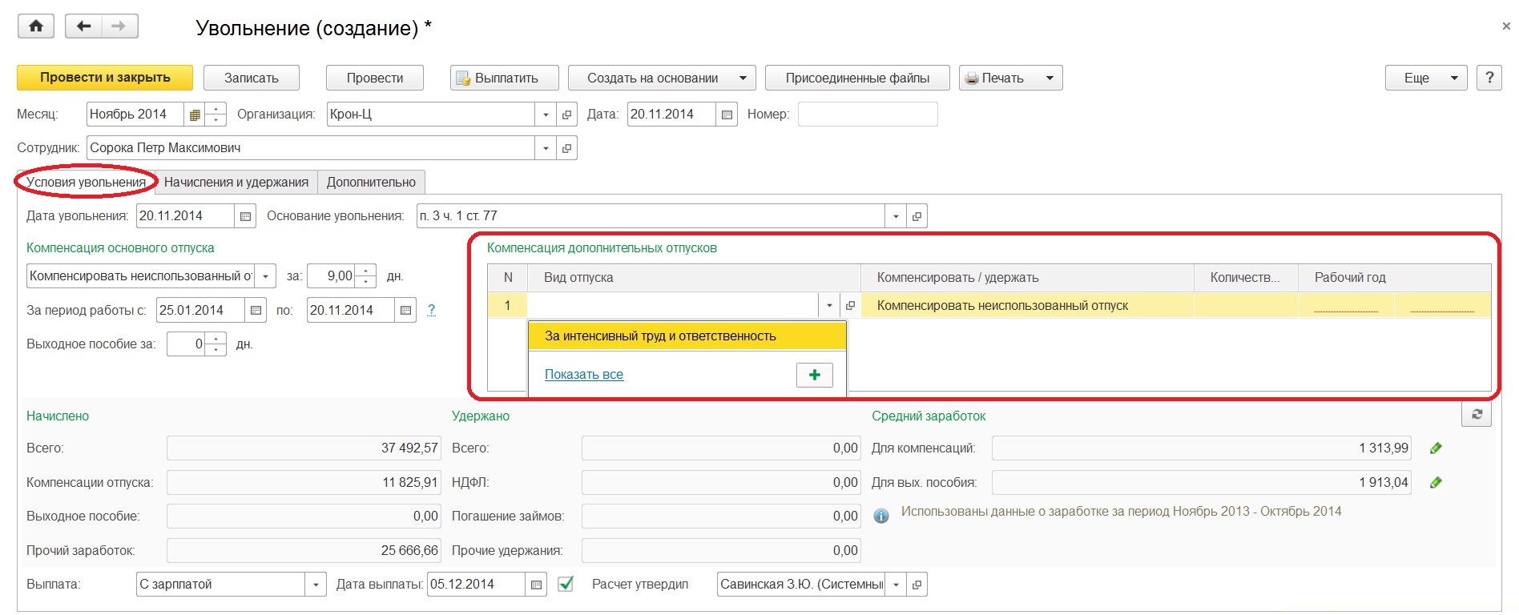Switch to Начисления и удержания tab
This screenshot has height=615, width=1519.
236,183
